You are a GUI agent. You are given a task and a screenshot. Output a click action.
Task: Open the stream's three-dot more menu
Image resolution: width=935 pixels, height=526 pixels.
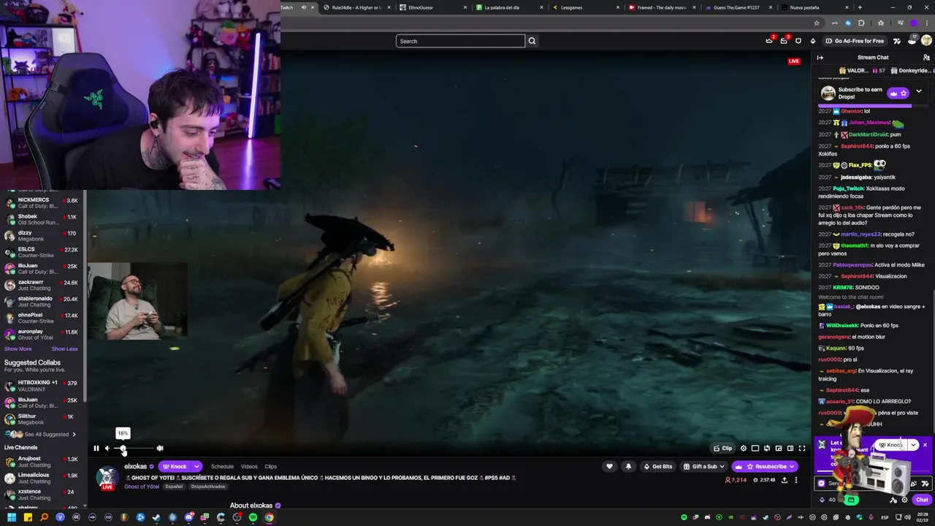point(796,480)
